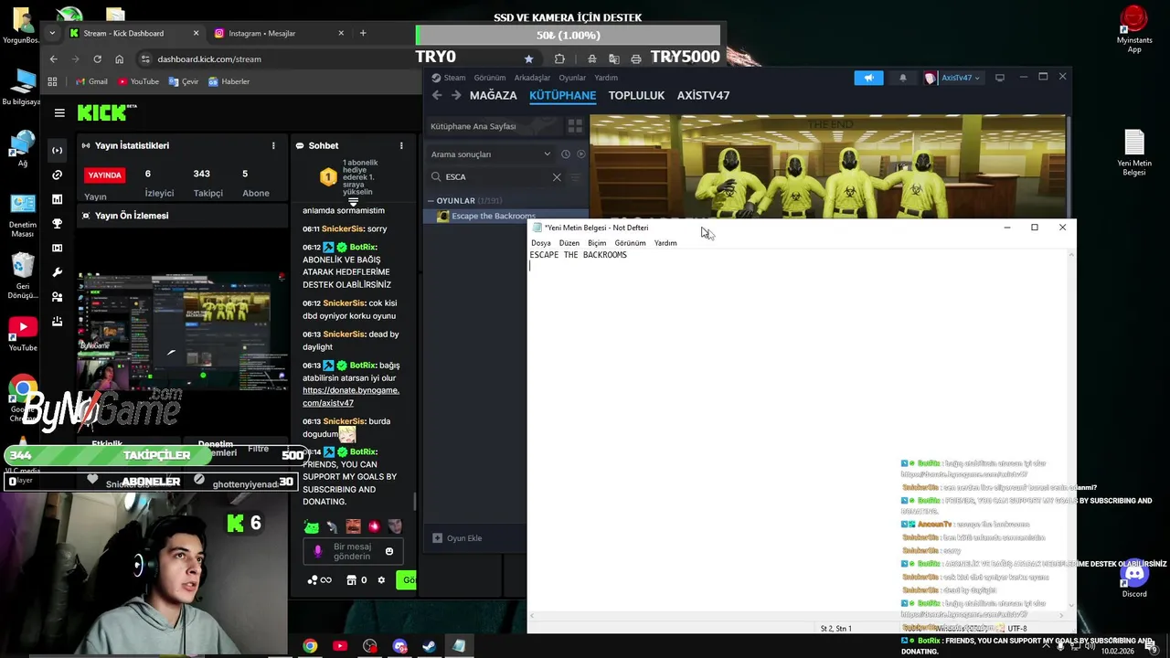Open Sohbet panel three-dot options
The width and height of the screenshot is (1170, 658).
point(401,145)
